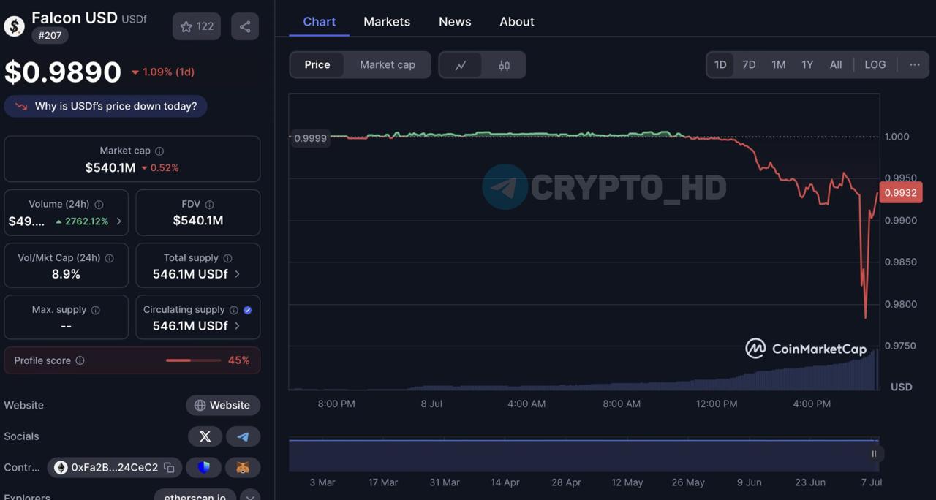
Task: Click the 0.9932 current price label
Action: (x=901, y=193)
